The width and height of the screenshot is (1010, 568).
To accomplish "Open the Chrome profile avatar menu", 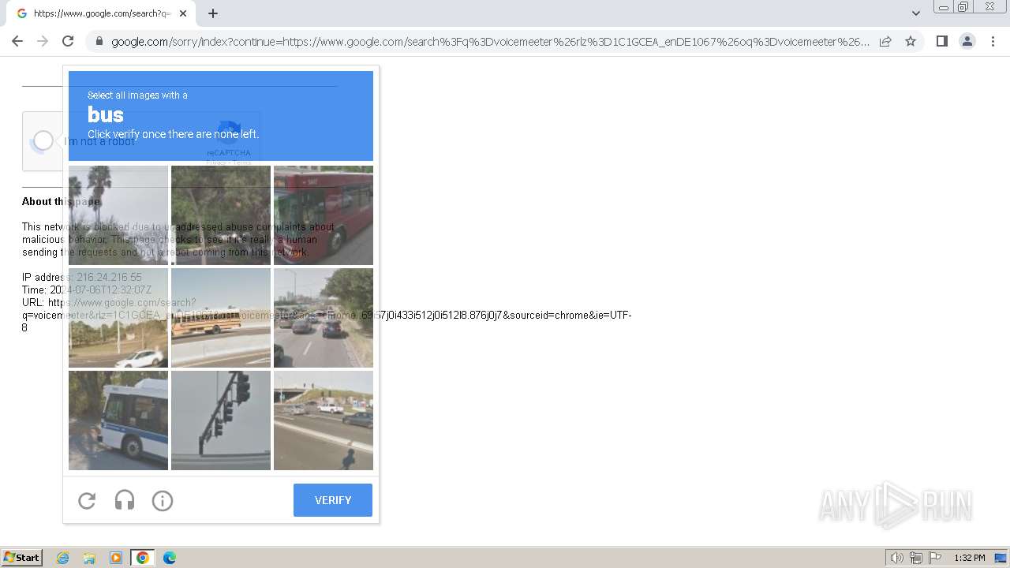I will pyautogui.click(x=967, y=41).
